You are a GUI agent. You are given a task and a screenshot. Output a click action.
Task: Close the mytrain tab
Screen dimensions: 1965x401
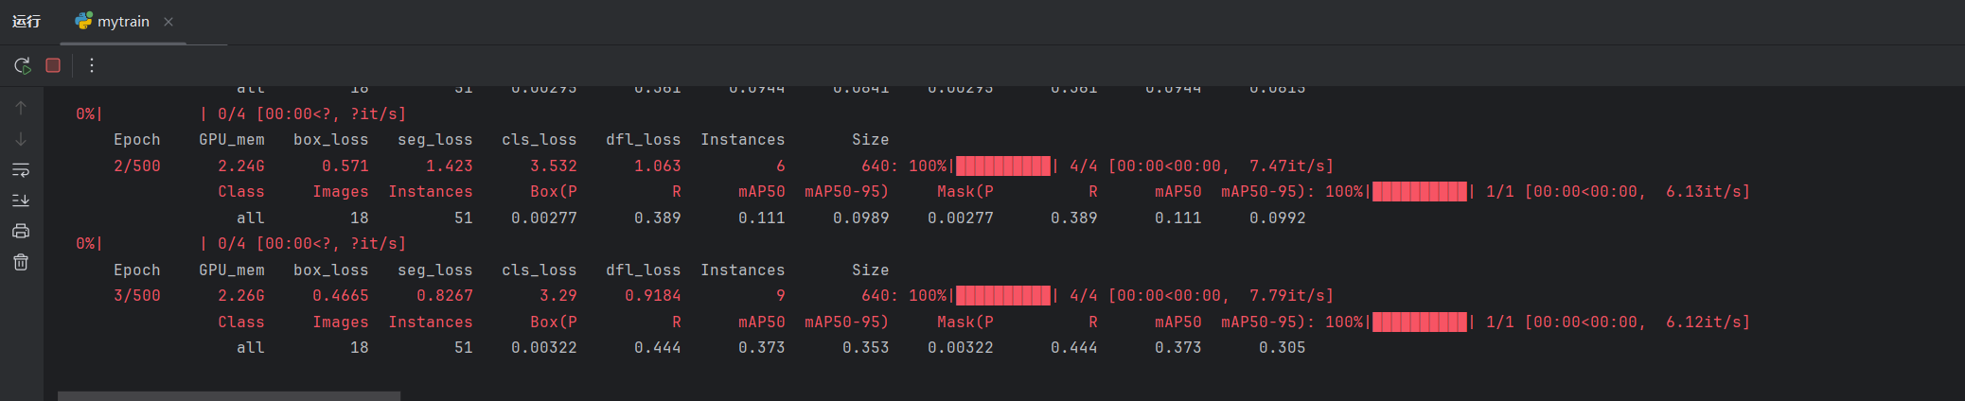click(x=168, y=22)
